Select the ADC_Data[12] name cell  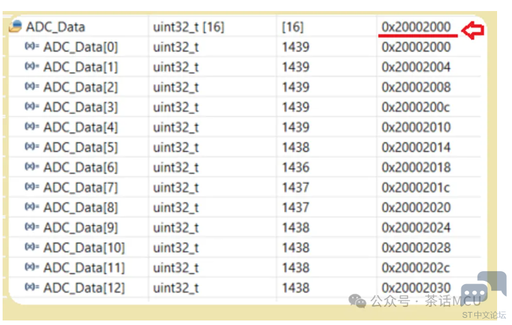coord(84,288)
